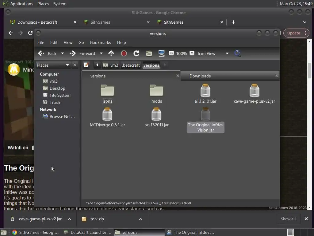Reload the Chrome page
This screenshot has width=314, height=236.
tap(30, 33)
